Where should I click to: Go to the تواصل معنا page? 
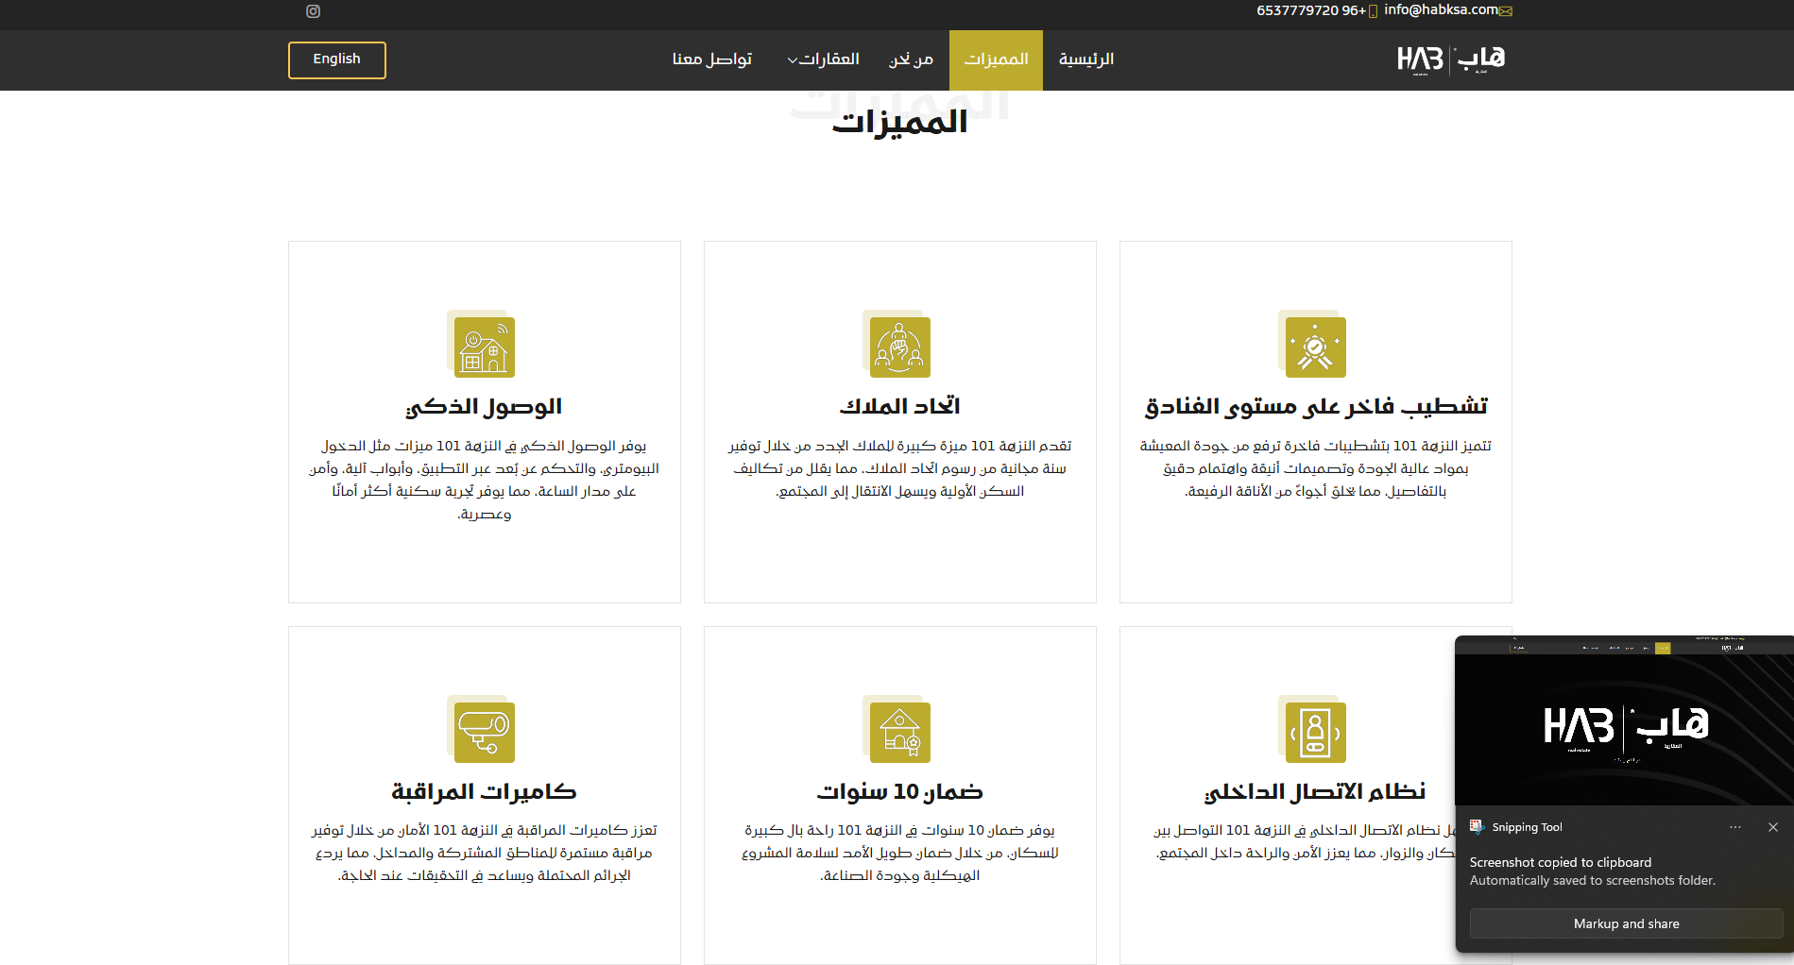pyautogui.click(x=712, y=59)
